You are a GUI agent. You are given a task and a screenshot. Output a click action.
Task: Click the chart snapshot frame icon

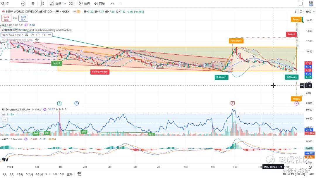tap(301, 12)
